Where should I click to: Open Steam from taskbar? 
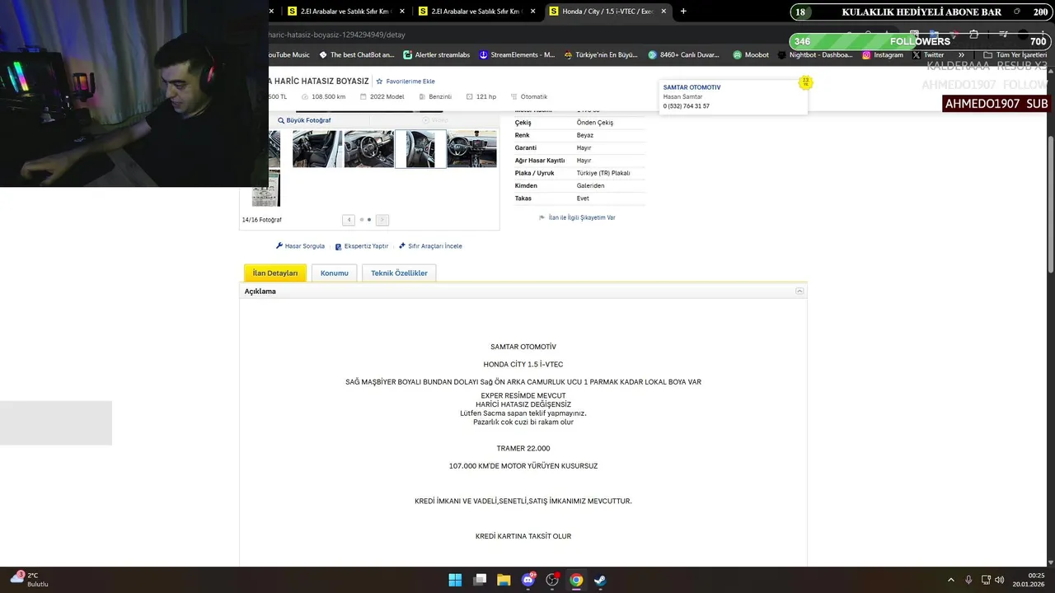(600, 580)
